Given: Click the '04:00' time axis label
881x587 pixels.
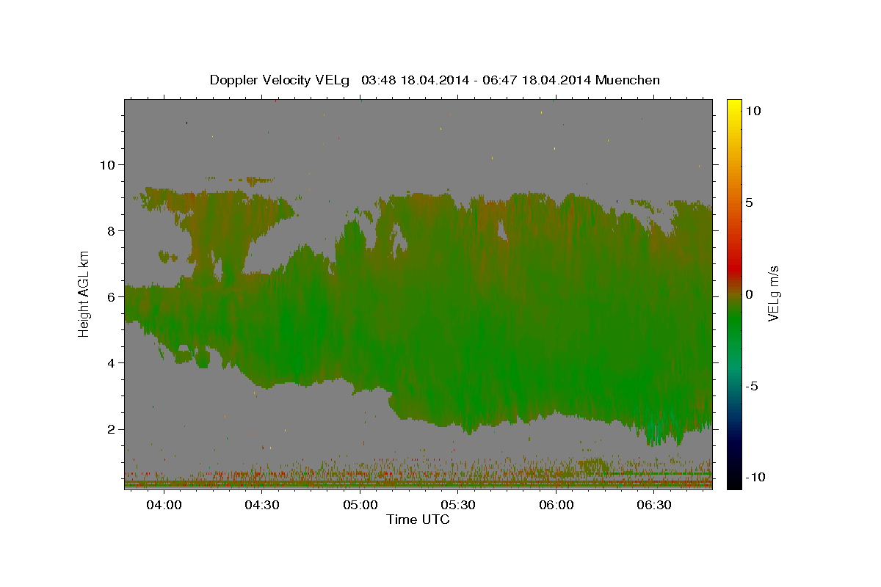Looking at the screenshot, I should point(164,506).
